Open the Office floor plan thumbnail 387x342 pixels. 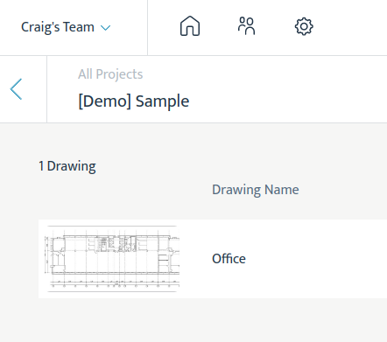coord(113,259)
